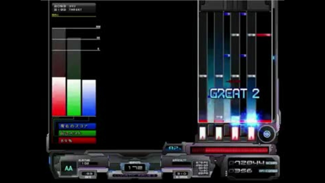Click the song title strip below BPM
Viewport: 325px width, 183px height.
tap(135, 176)
